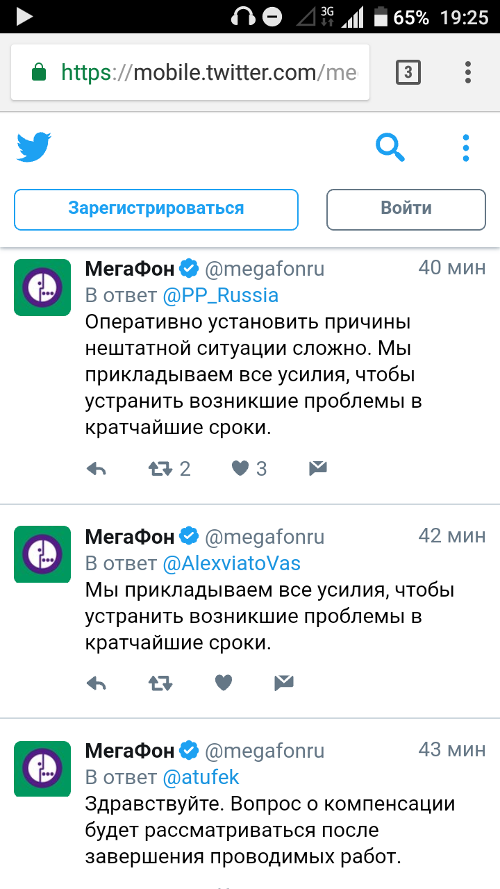Reply to the tweet answering @AlexviatoVas
Image resolution: width=500 pixels, height=889 pixels.
[x=96, y=683]
